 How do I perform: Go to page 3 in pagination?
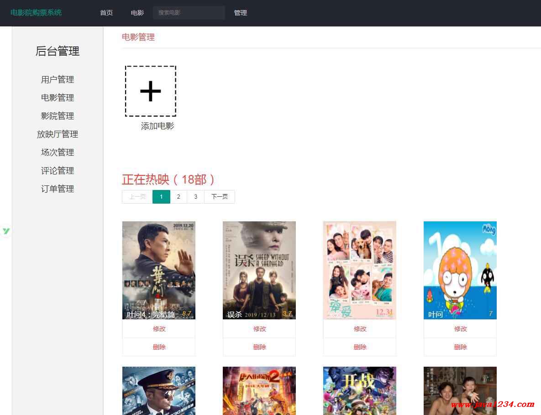tap(196, 197)
